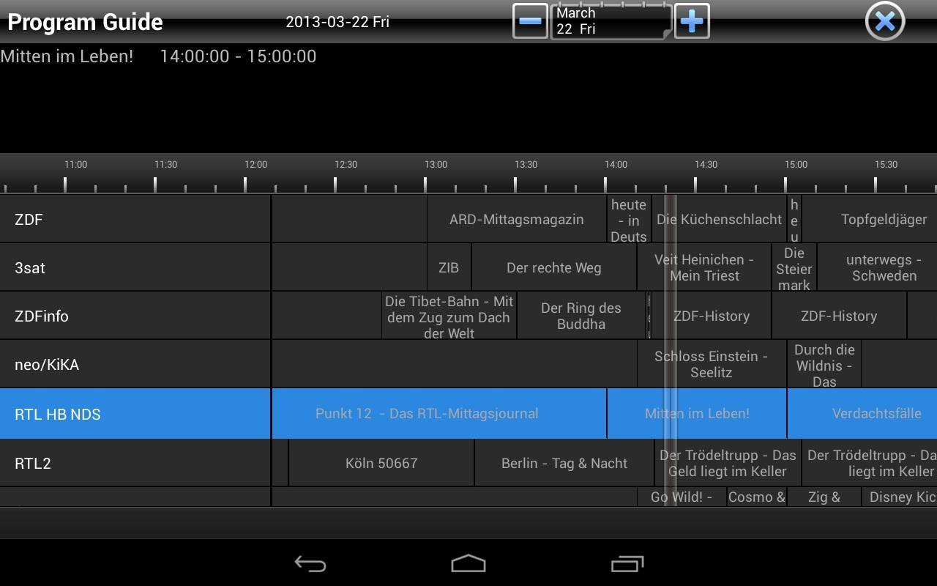This screenshot has width=937, height=586.
Task: Select Verdachtsfälle on RTL HB NDS
Action: tap(877, 414)
